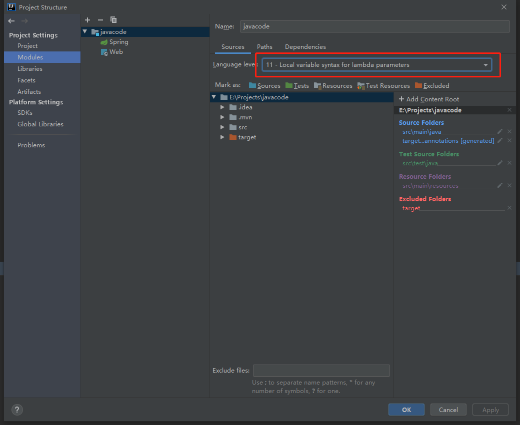This screenshot has width=520, height=425.
Task: Collapse the E:\Projects\javacode content root
Action: click(214, 97)
